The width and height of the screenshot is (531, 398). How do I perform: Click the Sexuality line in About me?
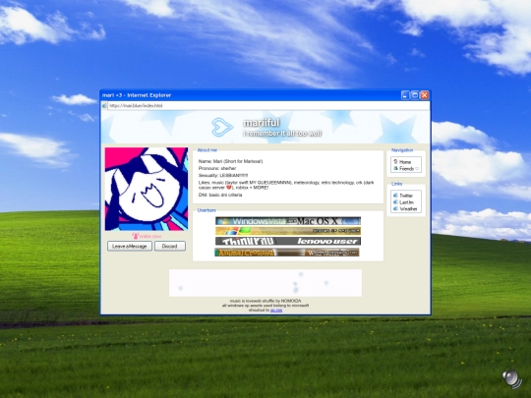223,175
